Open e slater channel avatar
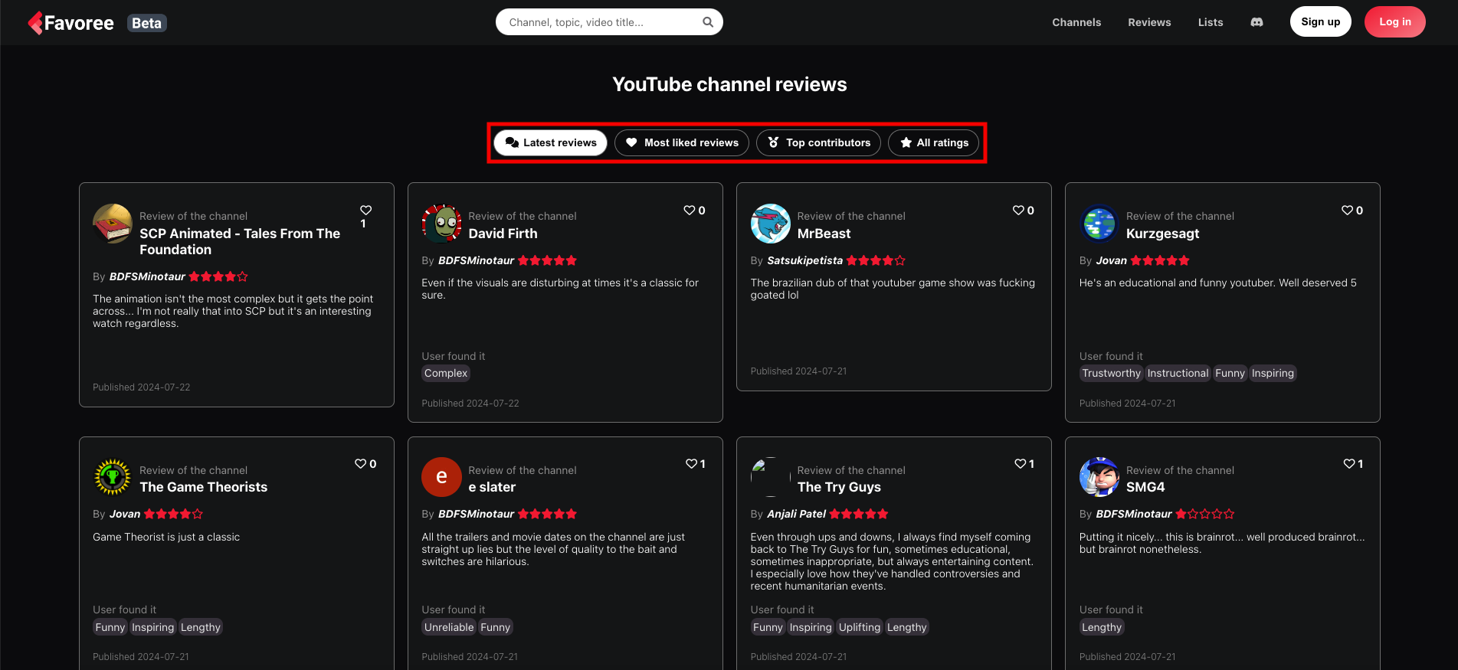 [x=441, y=477]
